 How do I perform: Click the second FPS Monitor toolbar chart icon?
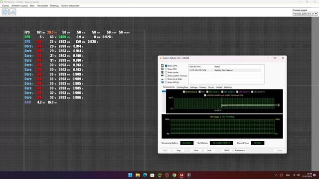[x=12, y=12]
